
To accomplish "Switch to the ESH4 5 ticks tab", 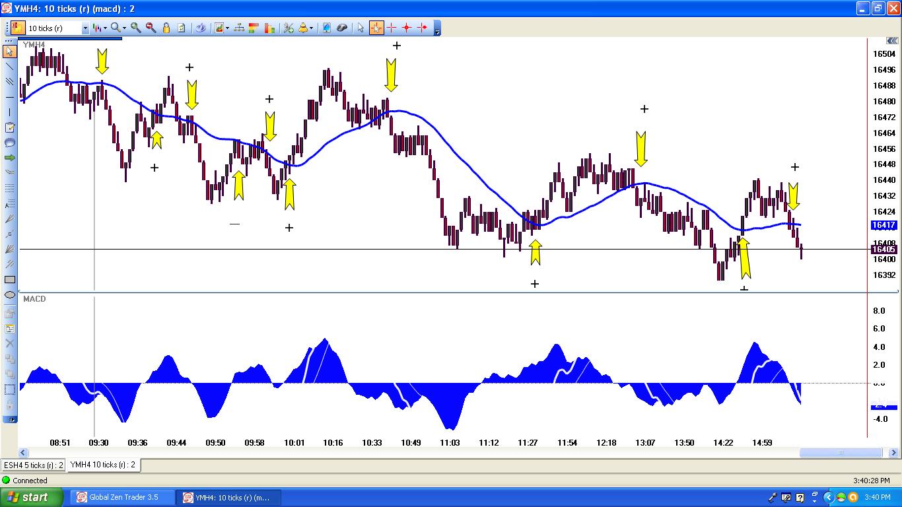I will [x=34, y=465].
